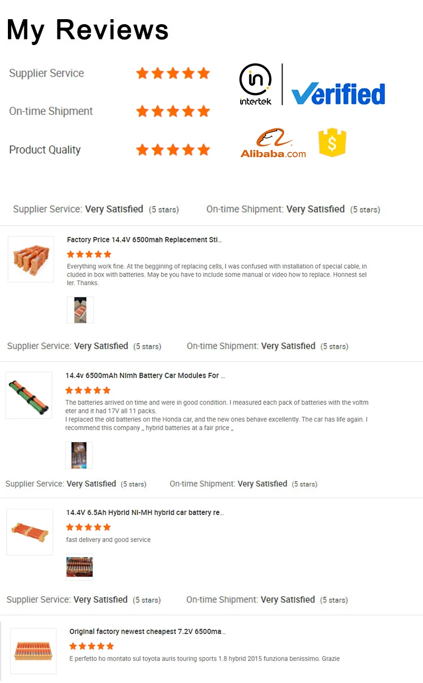This screenshot has height=683, width=423.
Task: Open the orange battery cells product thumbnail
Action: tap(31, 259)
